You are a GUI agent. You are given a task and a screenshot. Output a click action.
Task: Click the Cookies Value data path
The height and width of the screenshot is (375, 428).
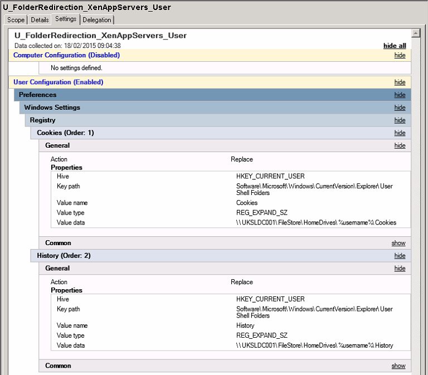point(316,222)
